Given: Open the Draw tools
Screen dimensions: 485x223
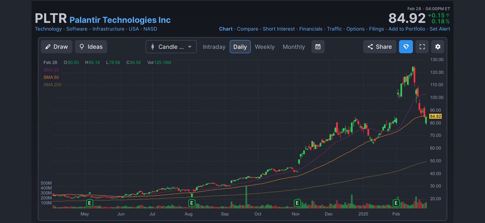Looking at the screenshot, I should [x=57, y=47].
